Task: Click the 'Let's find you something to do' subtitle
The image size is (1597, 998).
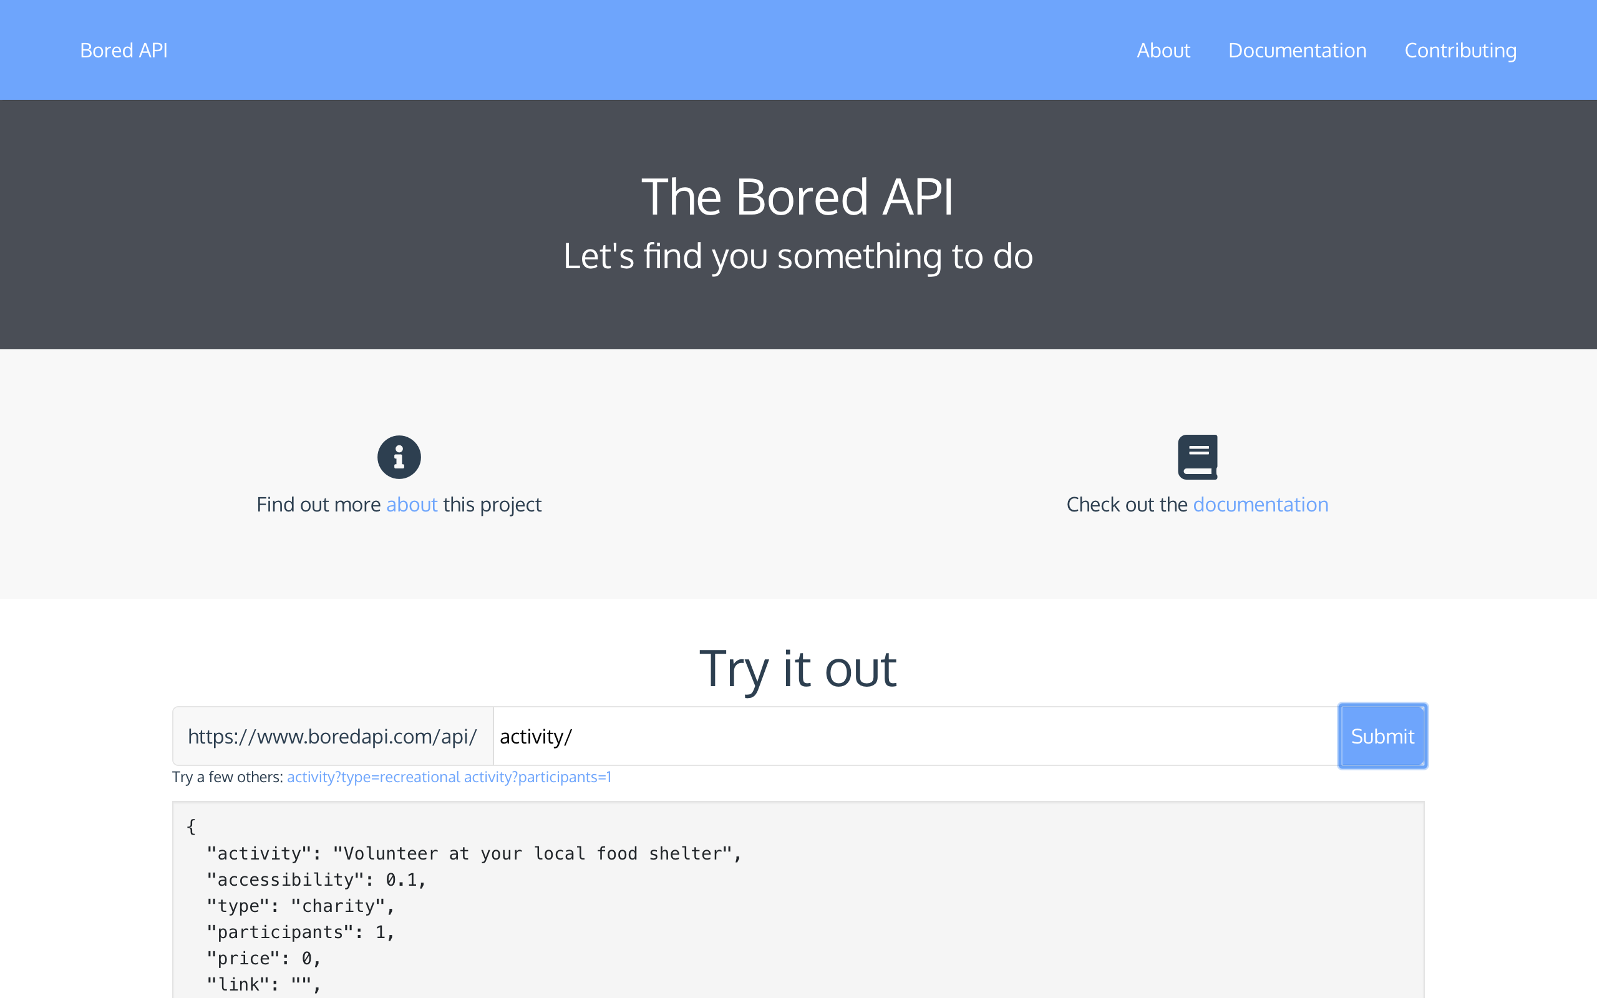Action: click(x=797, y=256)
